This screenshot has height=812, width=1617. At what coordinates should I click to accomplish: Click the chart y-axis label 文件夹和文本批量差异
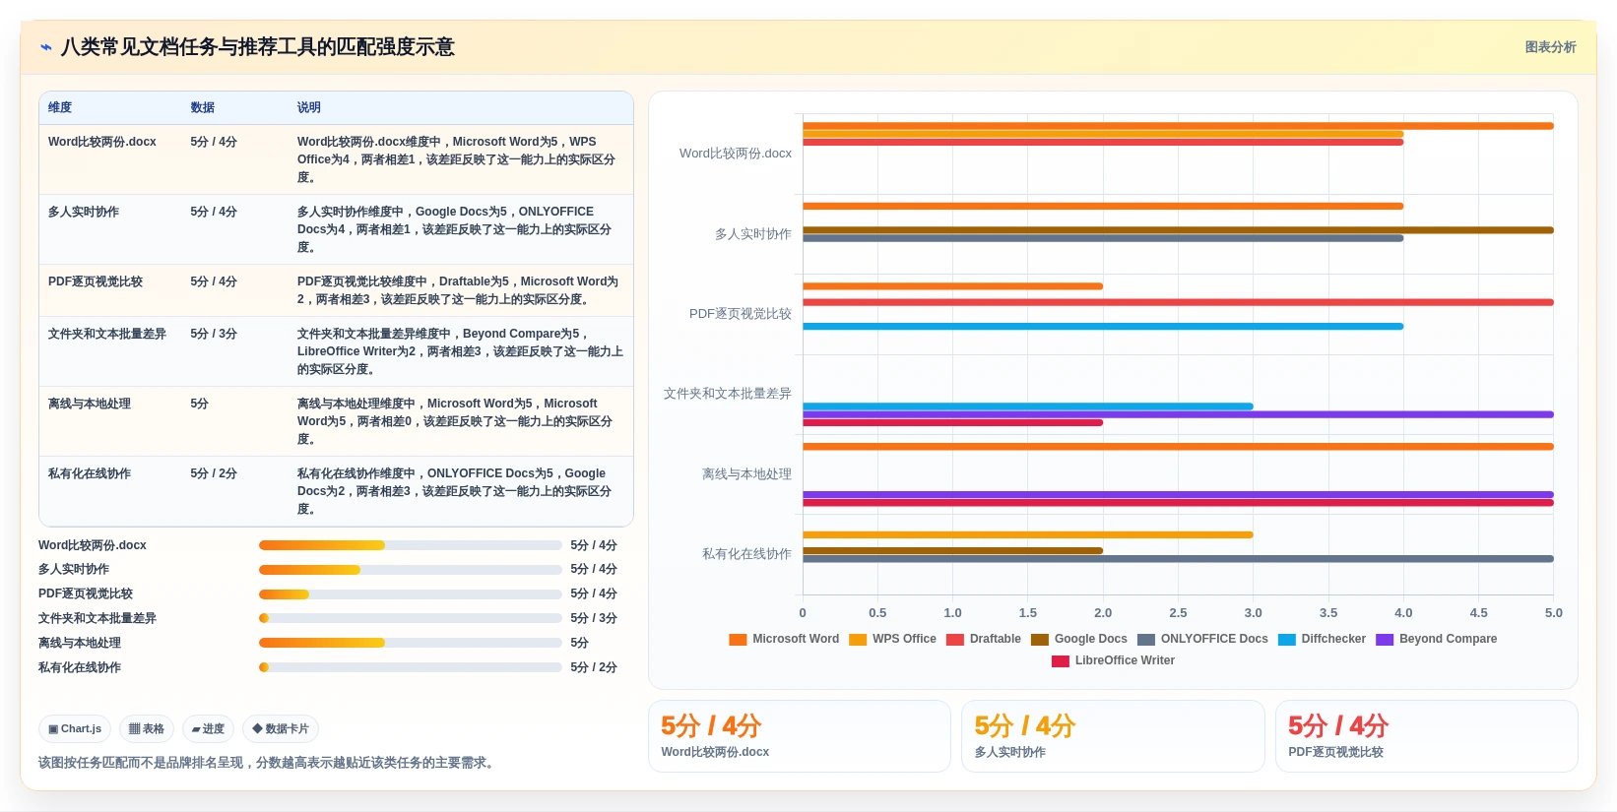(x=728, y=394)
